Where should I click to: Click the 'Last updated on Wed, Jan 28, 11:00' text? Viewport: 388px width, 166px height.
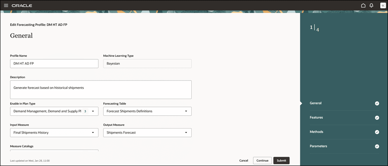point(30,161)
